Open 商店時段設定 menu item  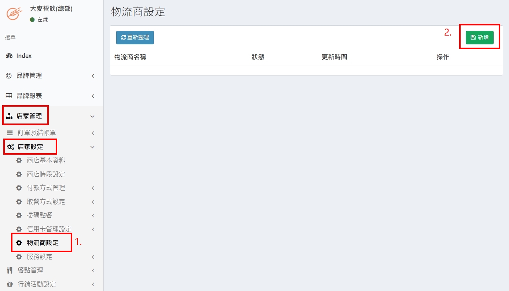(x=46, y=174)
